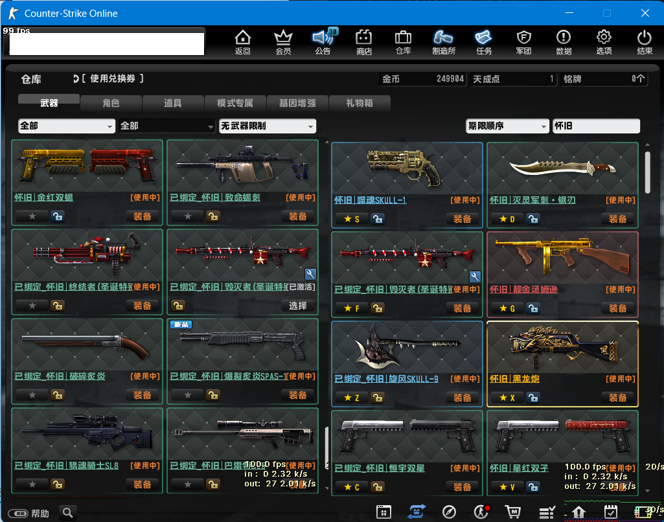This screenshot has width=664, height=522.
Task: Open the 任务 missions icon
Action: tap(484, 42)
